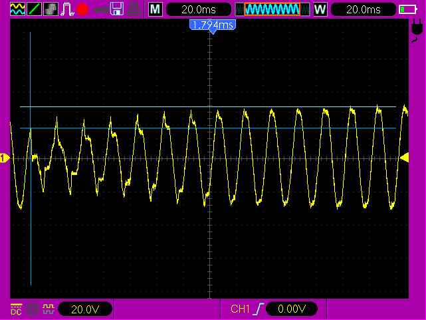This screenshot has width=426, height=320.
Task: Toggle the DC coupling indicator
Action: click(x=16, y=309)
